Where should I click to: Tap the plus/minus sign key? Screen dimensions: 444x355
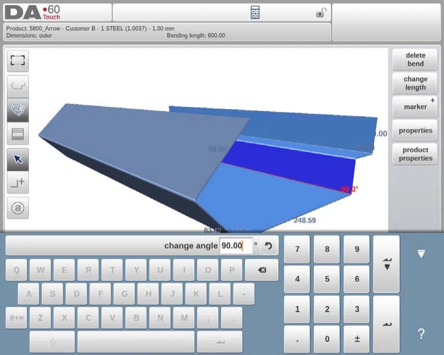pyautogui.click(x=357, y=339)
